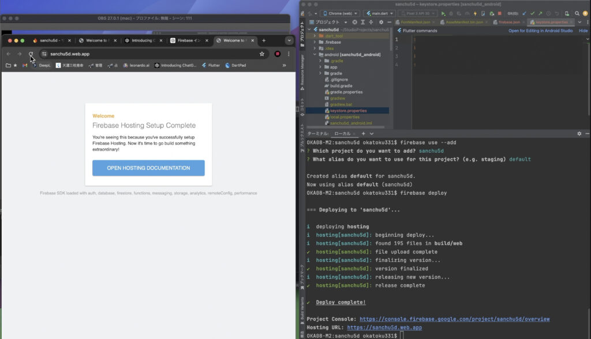Click OPEN HOSTING DOCUMENTATION button
Image resolution: width=591 pixels, height=339 pixels.
(x=148, y=168)
